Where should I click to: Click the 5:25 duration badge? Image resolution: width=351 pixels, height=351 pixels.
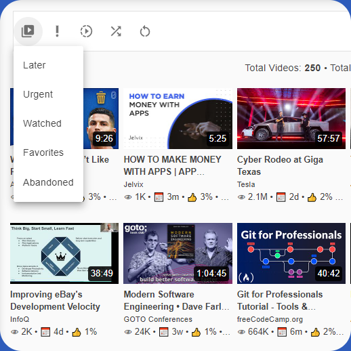218,138
